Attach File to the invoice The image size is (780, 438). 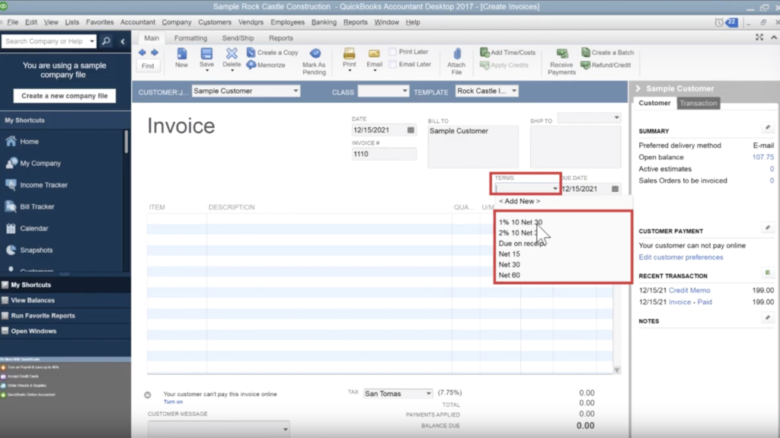coord(456,62)
